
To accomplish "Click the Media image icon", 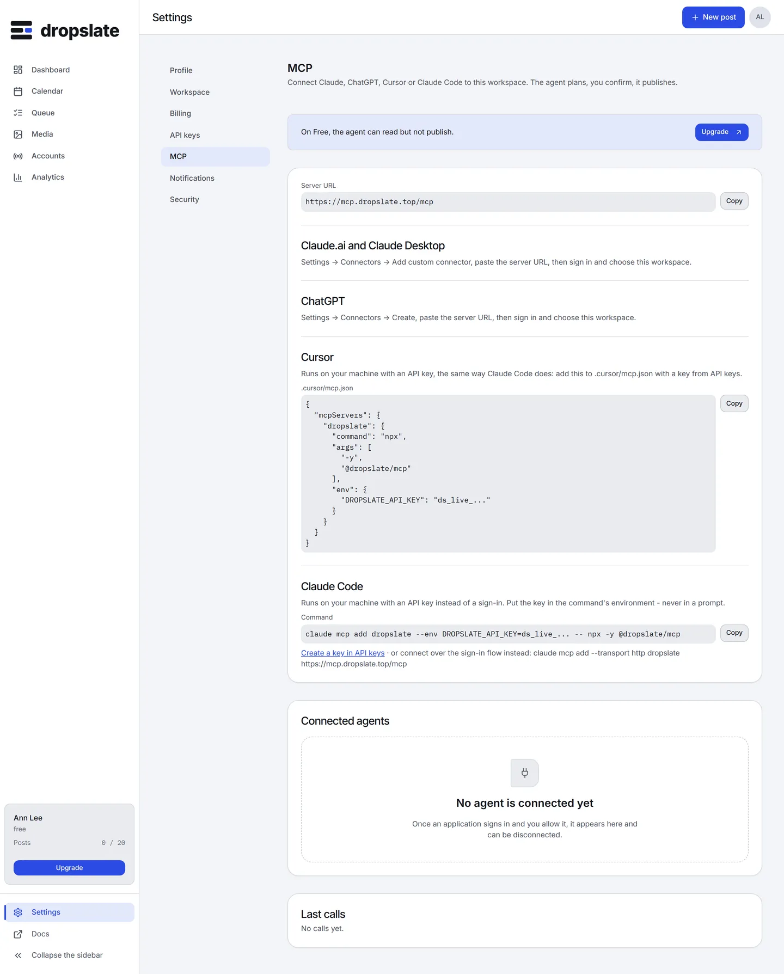I will click(x=18, y=134).
